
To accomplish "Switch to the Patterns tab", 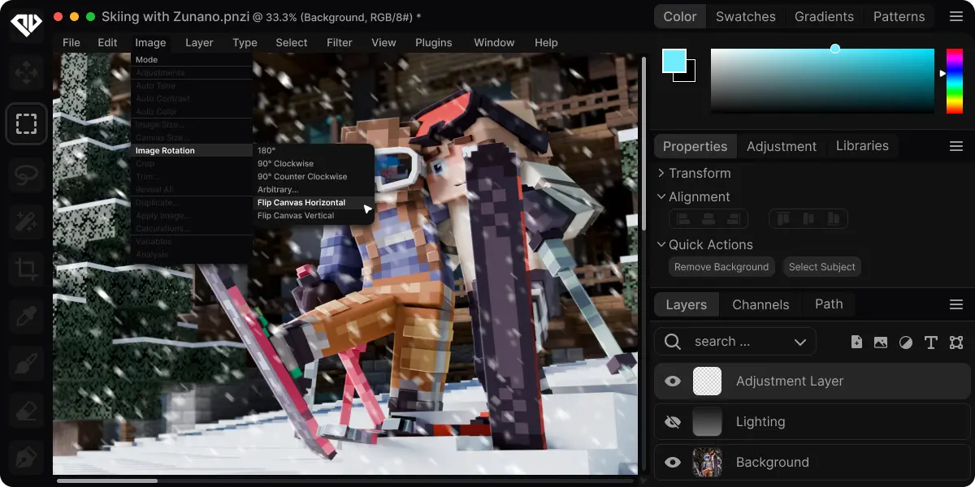I will coord(899,16).
